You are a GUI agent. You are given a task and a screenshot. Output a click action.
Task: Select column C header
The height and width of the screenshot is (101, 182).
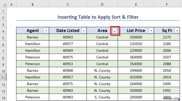pos(68,5)
